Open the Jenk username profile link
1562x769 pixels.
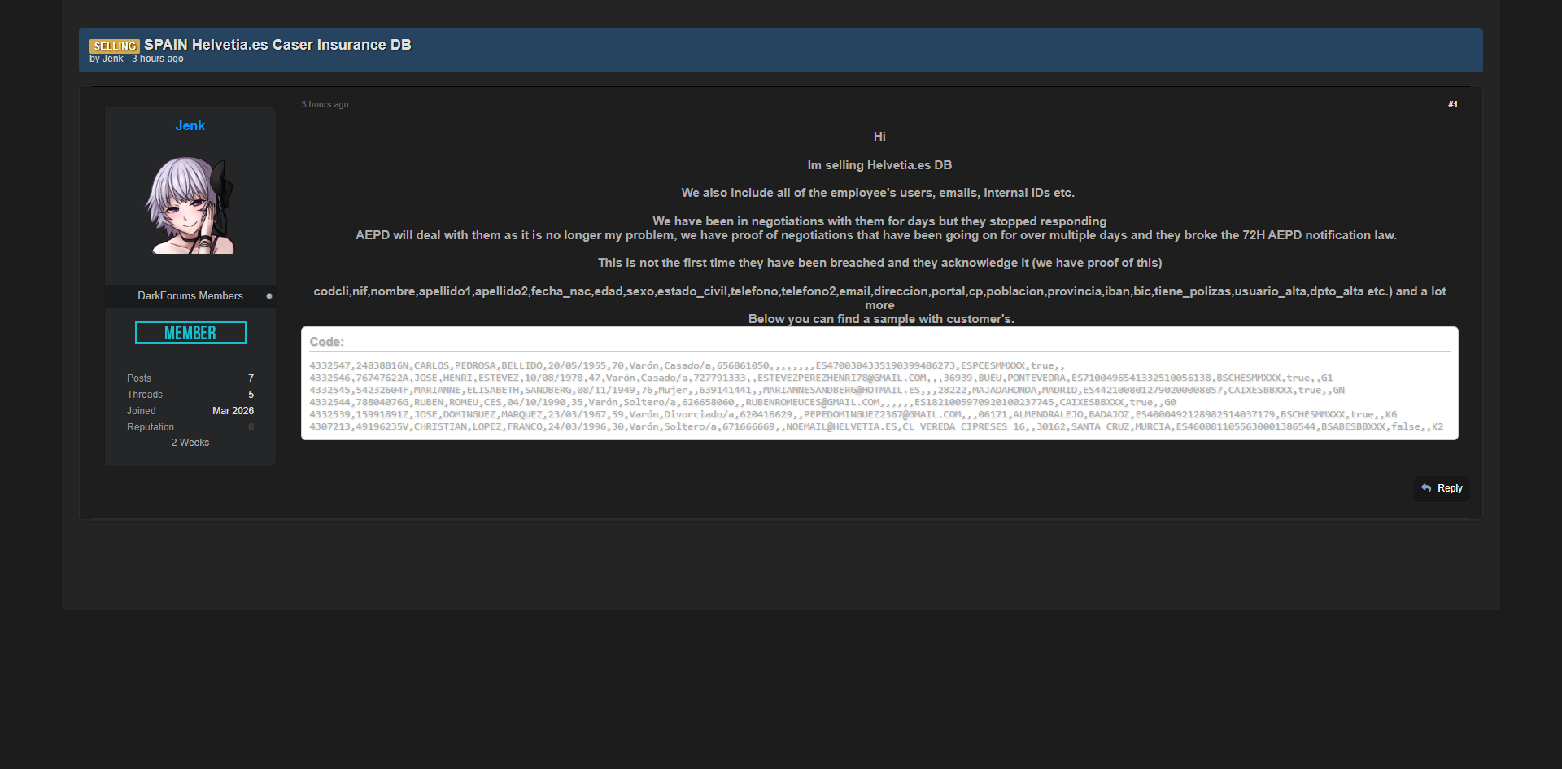pos(190,125)
